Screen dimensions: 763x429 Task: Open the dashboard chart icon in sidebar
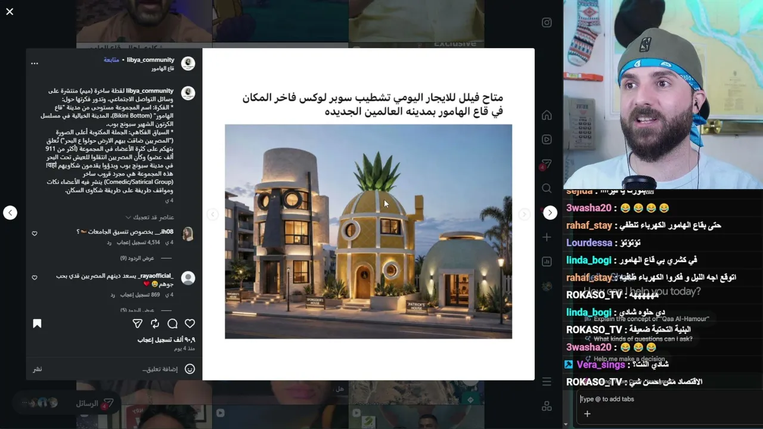point(547,262)
